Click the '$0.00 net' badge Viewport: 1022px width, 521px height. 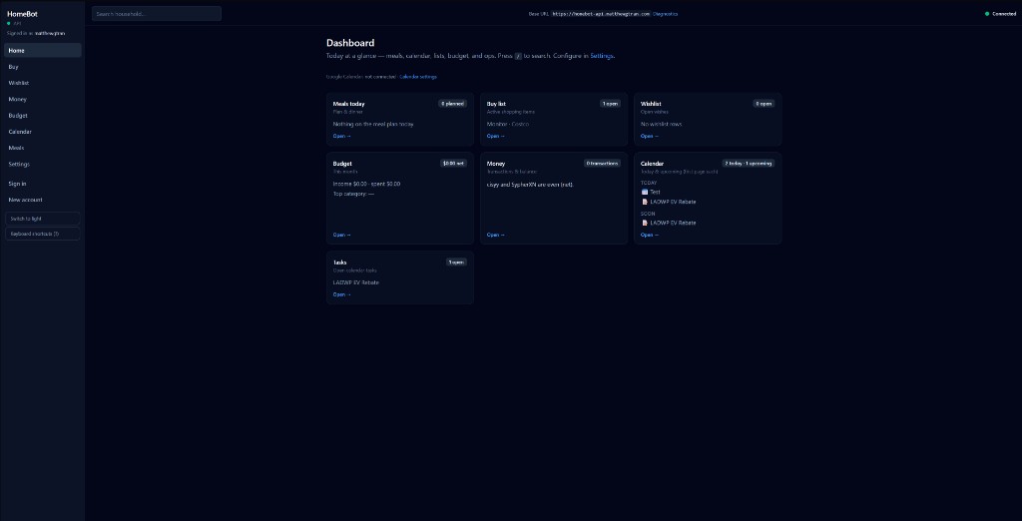click(454, 164)
